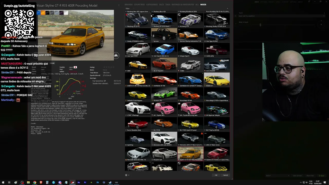Select the Aventador LP-700
The image size is (329, 185).
pos(164,80)
